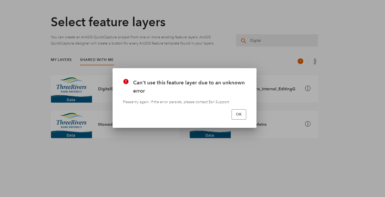Click the "You can create an ArcGIS QuickCapture project" description

(133, 40)
